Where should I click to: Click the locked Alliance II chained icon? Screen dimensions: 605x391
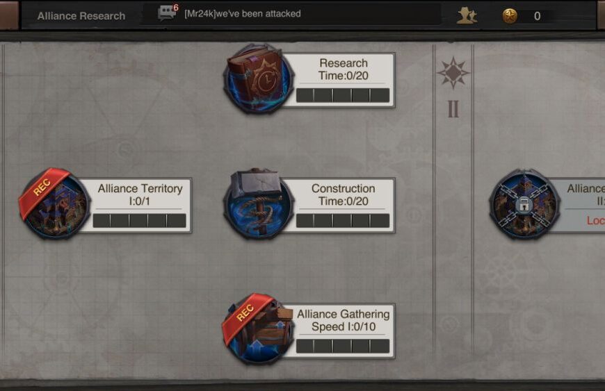(524, 203)
